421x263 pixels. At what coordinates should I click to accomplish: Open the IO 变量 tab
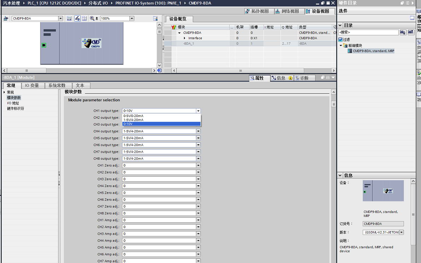[32, 86]
